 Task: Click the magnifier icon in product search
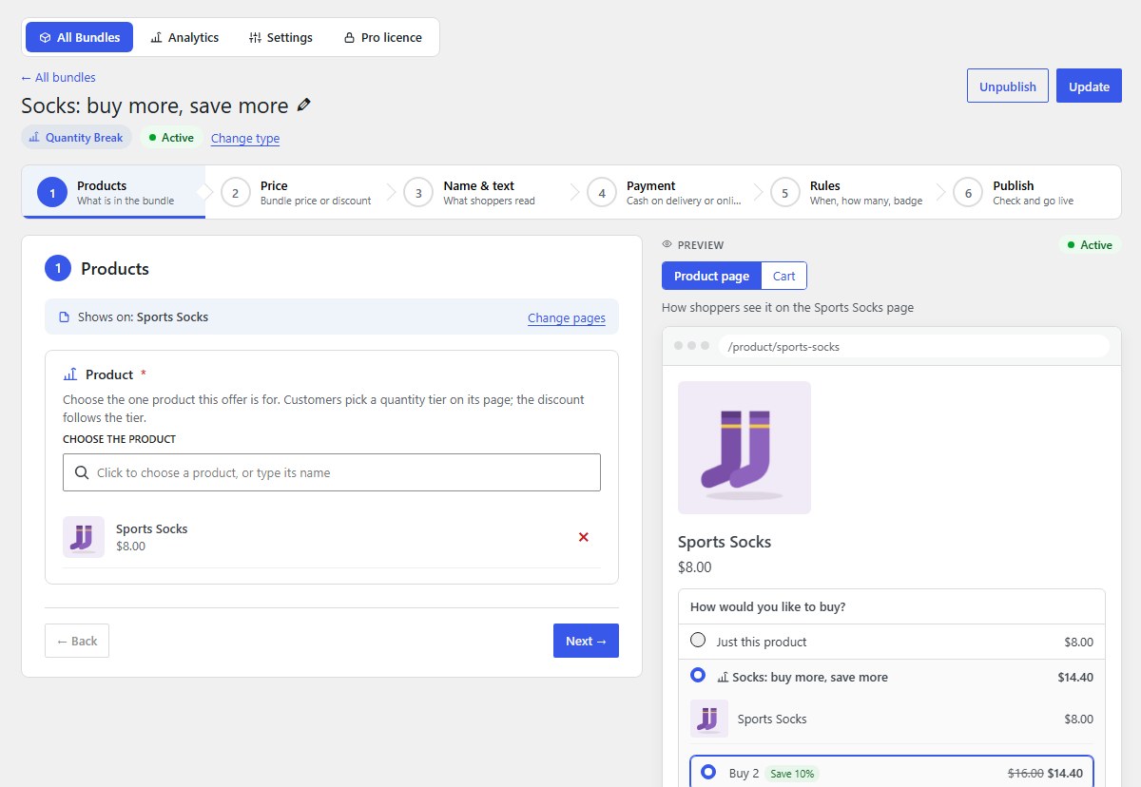(81, 472)
